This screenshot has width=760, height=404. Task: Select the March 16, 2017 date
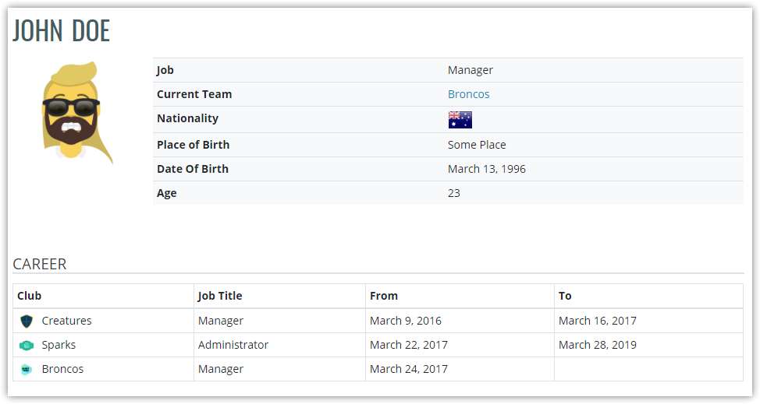point(598,321)
